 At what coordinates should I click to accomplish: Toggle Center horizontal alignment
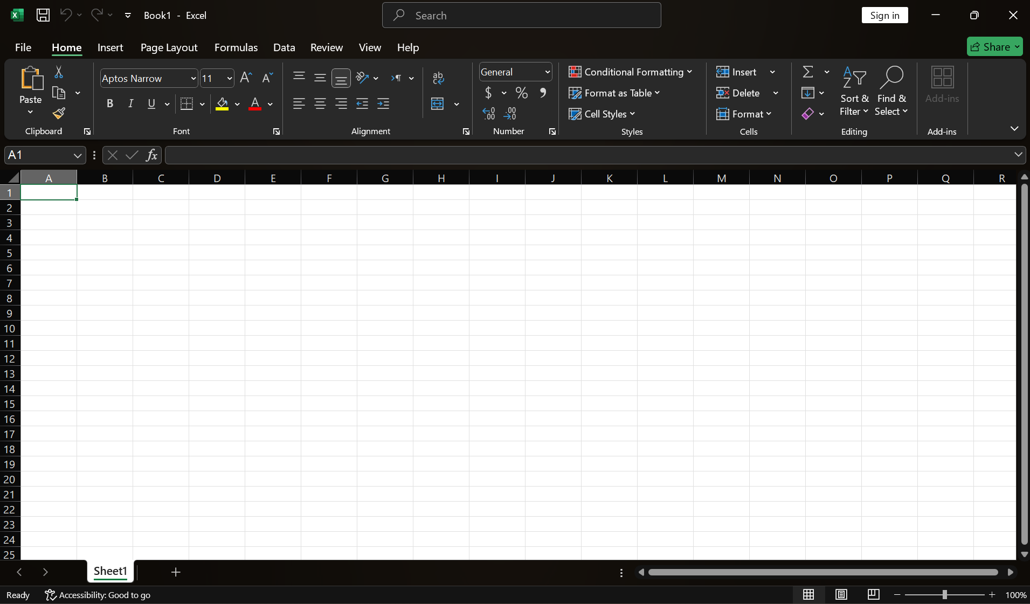coord(320,103)
